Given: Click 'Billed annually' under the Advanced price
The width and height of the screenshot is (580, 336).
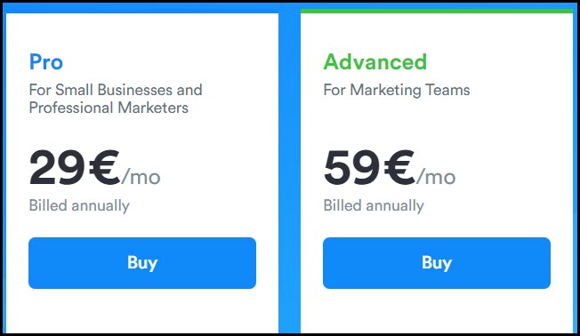Looking at the screenshot, I should coord(374,205).
